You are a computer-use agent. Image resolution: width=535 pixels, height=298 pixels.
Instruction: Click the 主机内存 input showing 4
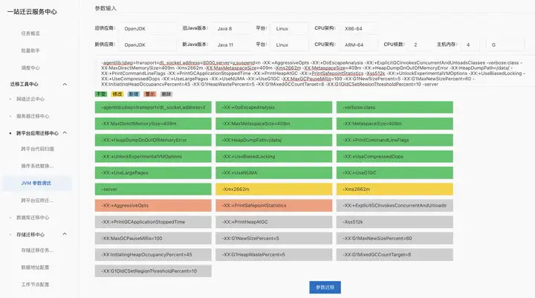tap(470, 45)
